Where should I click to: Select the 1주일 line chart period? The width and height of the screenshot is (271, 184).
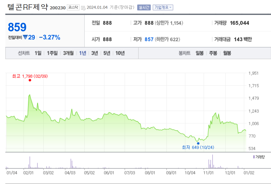[x=52, y=53]
